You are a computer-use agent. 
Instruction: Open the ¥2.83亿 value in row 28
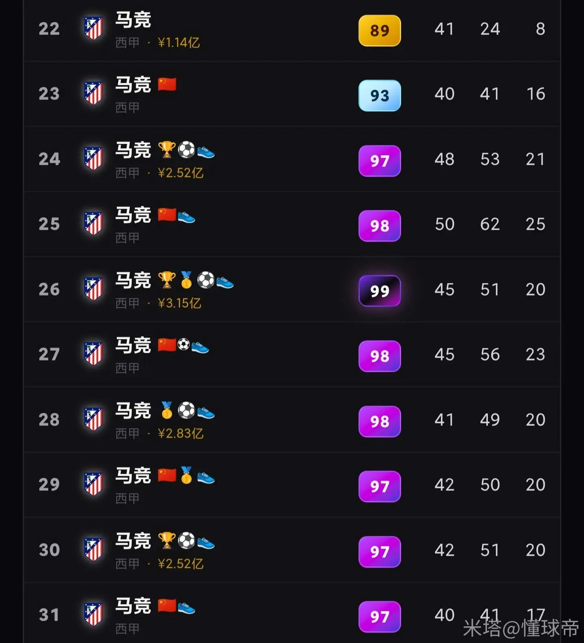point(180,434)
